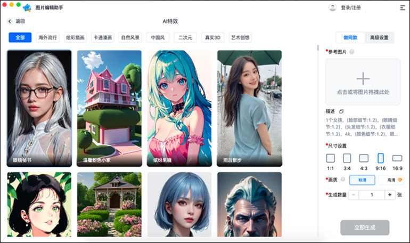
Task: Click the back arrow icon next to 返回
Action: 10,21
